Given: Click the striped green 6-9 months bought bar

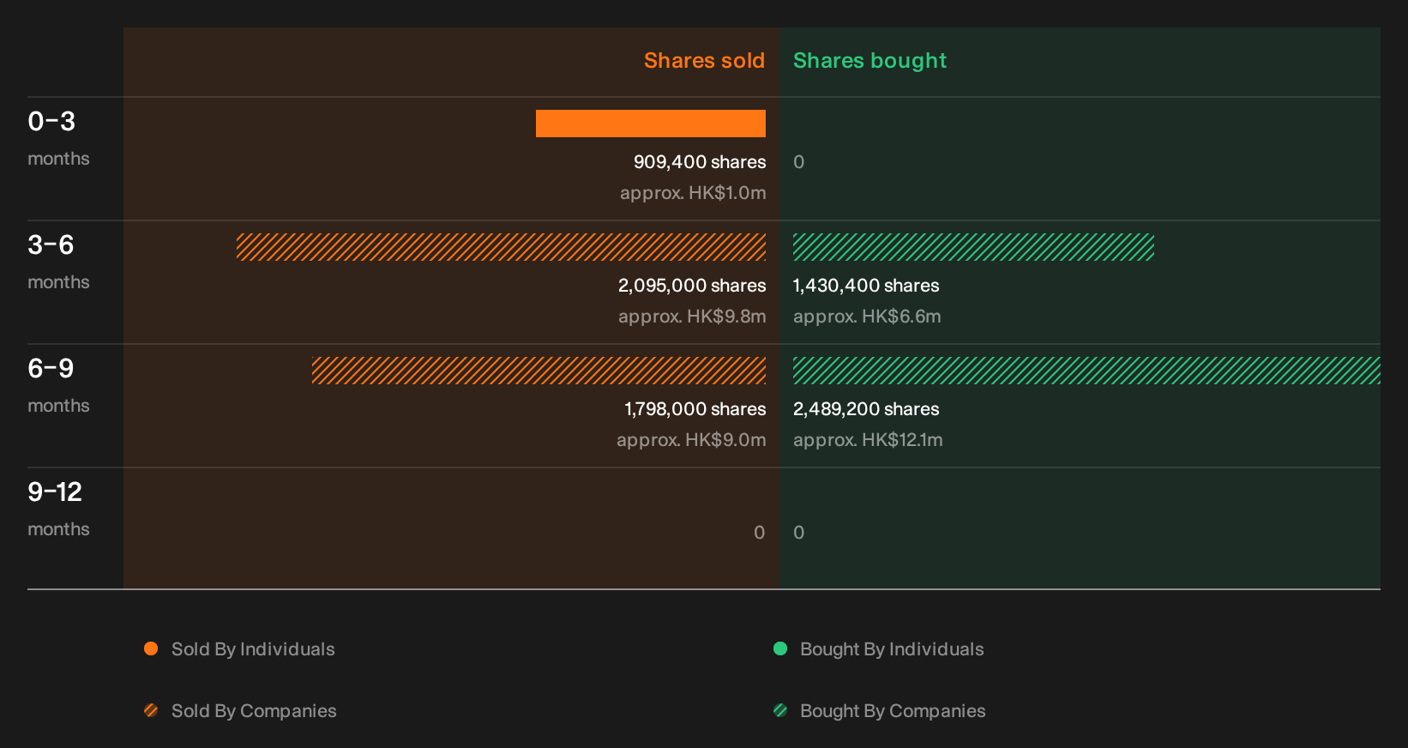Looking at the screenshot, I should pos(1086,371).
